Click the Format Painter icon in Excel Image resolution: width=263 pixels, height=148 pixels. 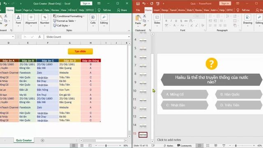pyautogui.click(x=6, y=25)
